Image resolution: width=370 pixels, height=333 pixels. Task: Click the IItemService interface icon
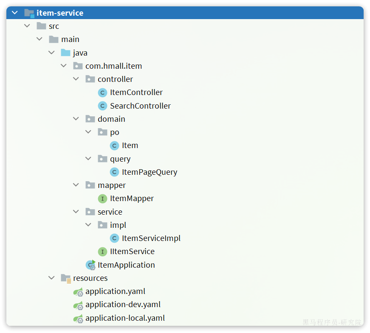coord(102,252)
